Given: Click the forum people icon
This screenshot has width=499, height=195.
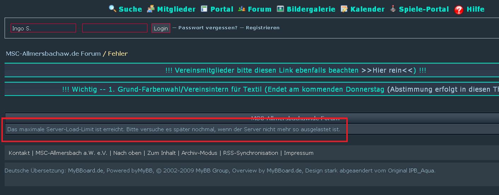Looking at the screenshot, I should tap(242, 9).
